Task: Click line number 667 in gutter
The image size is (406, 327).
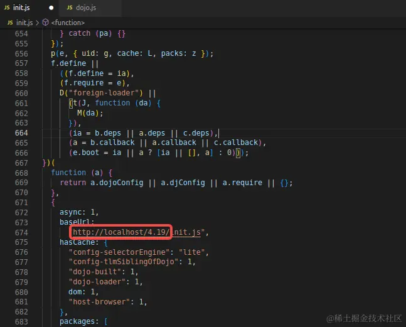Action: point(21,163)
